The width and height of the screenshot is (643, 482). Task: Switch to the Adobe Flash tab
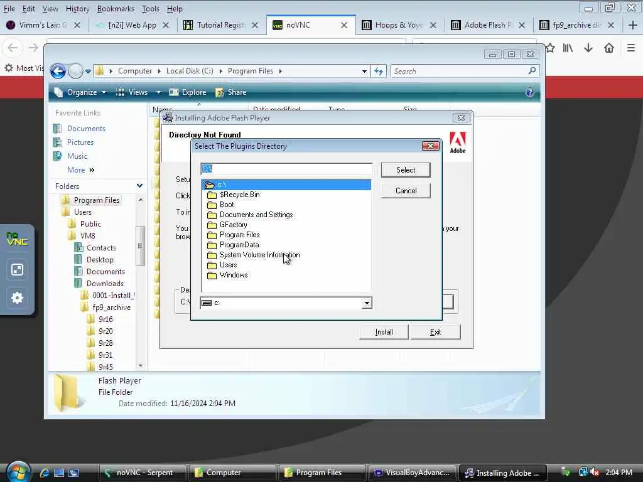pos(488,25)
